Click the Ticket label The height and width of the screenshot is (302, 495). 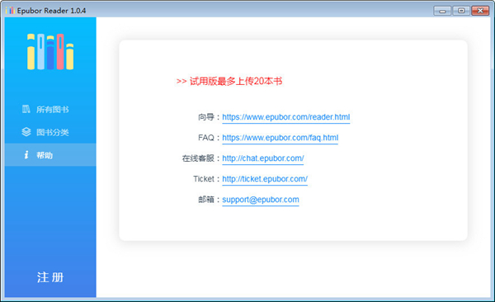204,179
